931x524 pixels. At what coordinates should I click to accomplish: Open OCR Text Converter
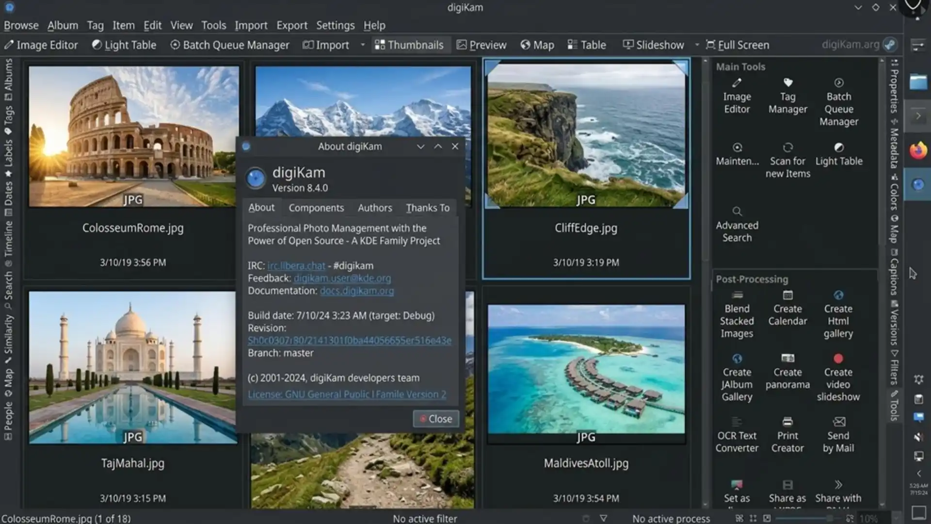(x=737, y=435)
